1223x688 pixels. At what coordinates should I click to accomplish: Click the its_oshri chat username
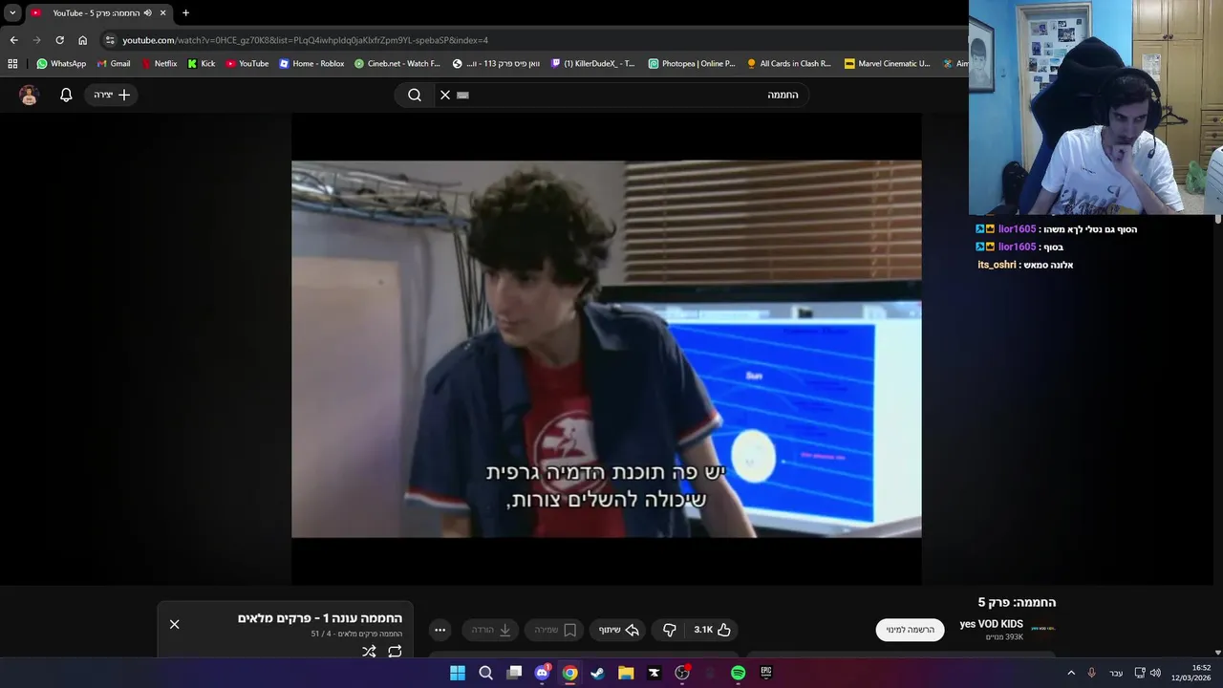click(x=997, y=265)
